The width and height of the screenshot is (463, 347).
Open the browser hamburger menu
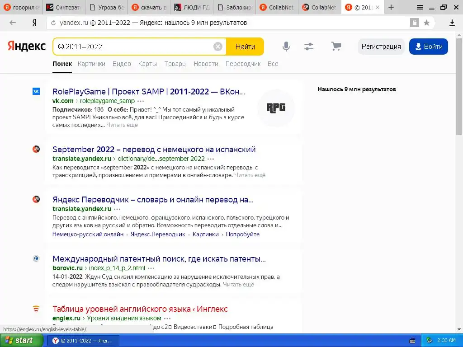coord(420,7)
